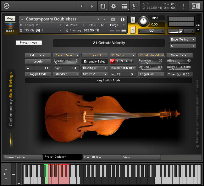Open the Purge dropdown menu

(117, 25)
